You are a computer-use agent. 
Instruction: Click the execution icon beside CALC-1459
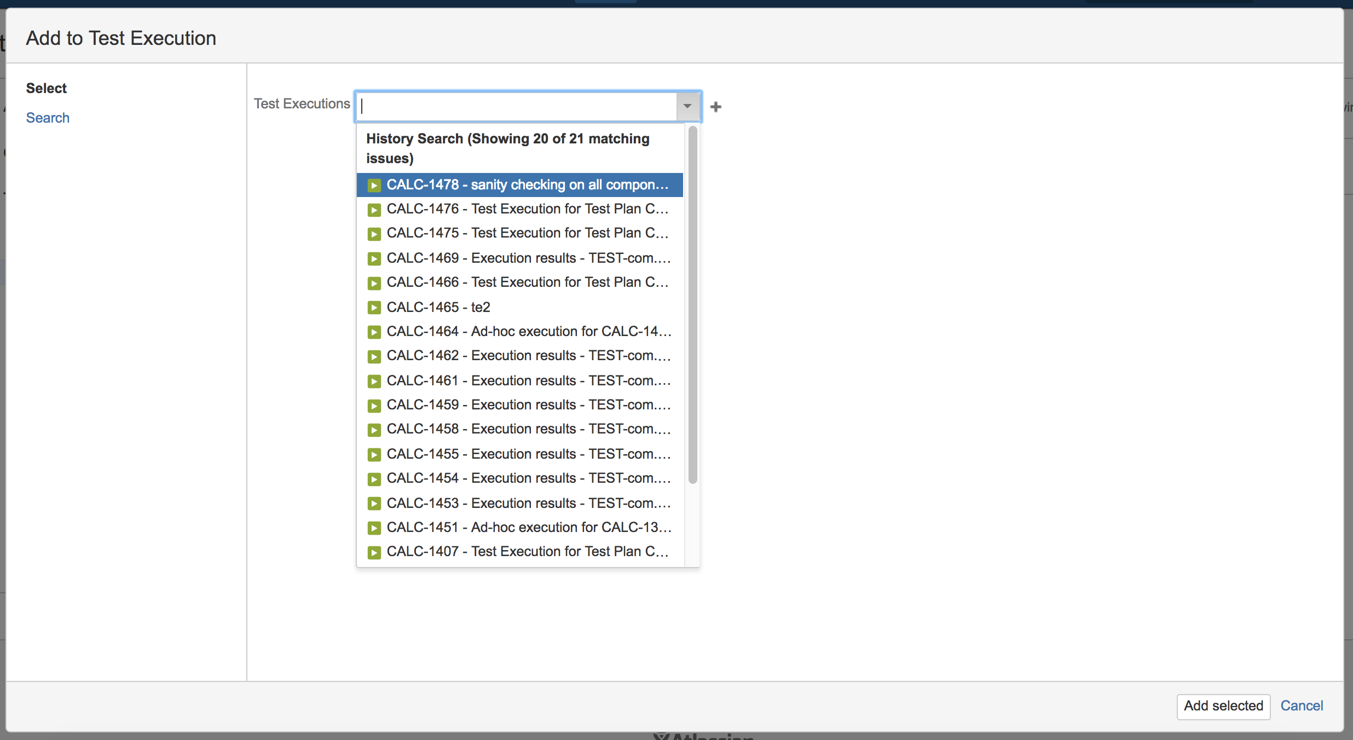coord(374,406)
